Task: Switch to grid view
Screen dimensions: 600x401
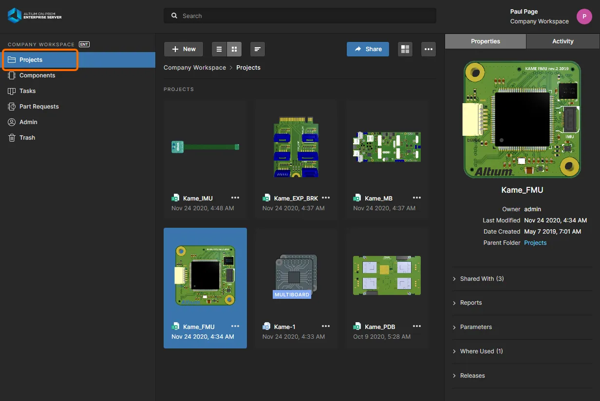Action: (x=234, y=49)
